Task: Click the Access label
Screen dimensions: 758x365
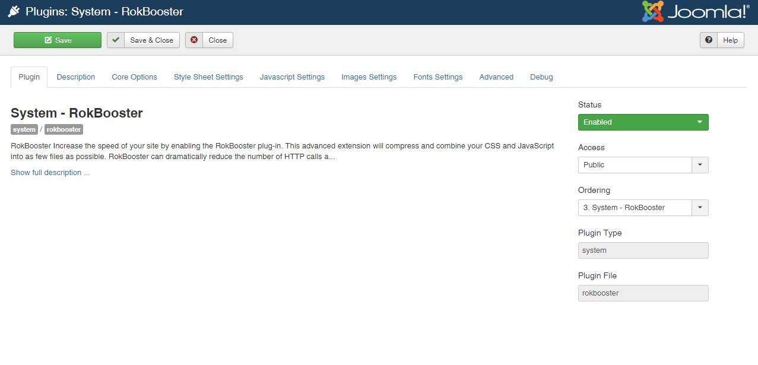Action: (x=591, y=147)
